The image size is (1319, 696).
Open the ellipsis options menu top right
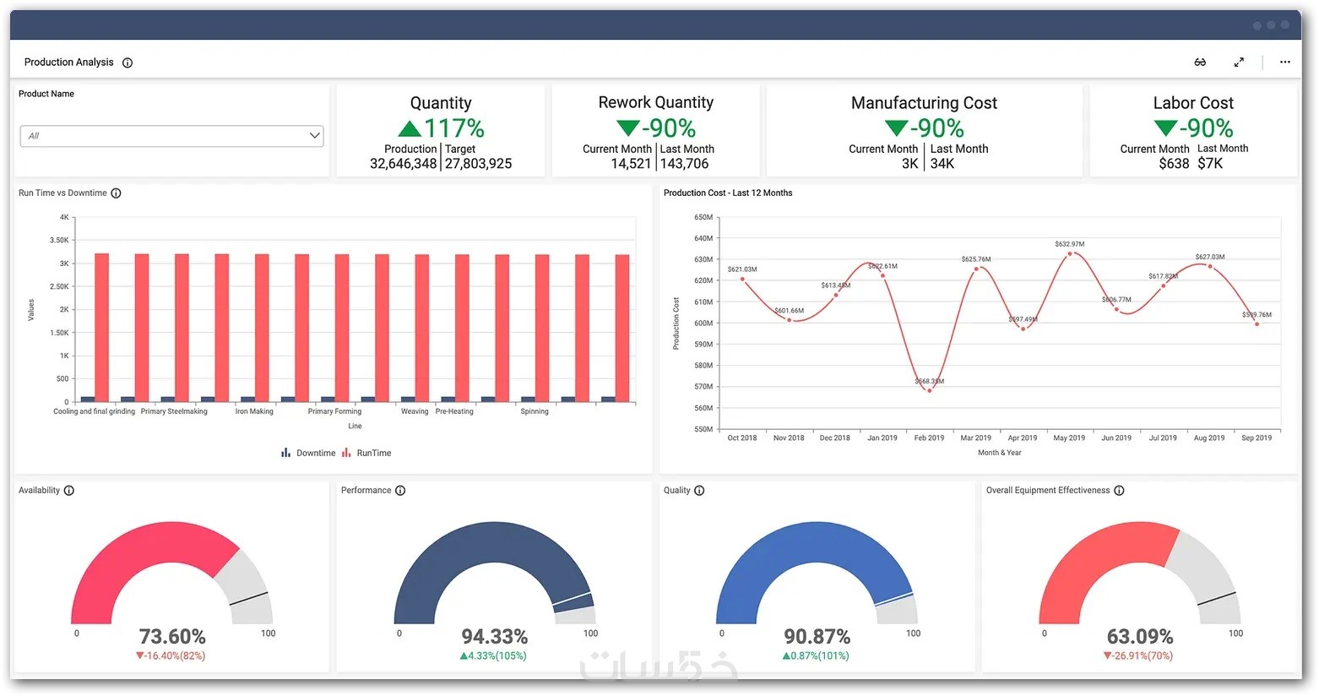[x=1285, y=62]
